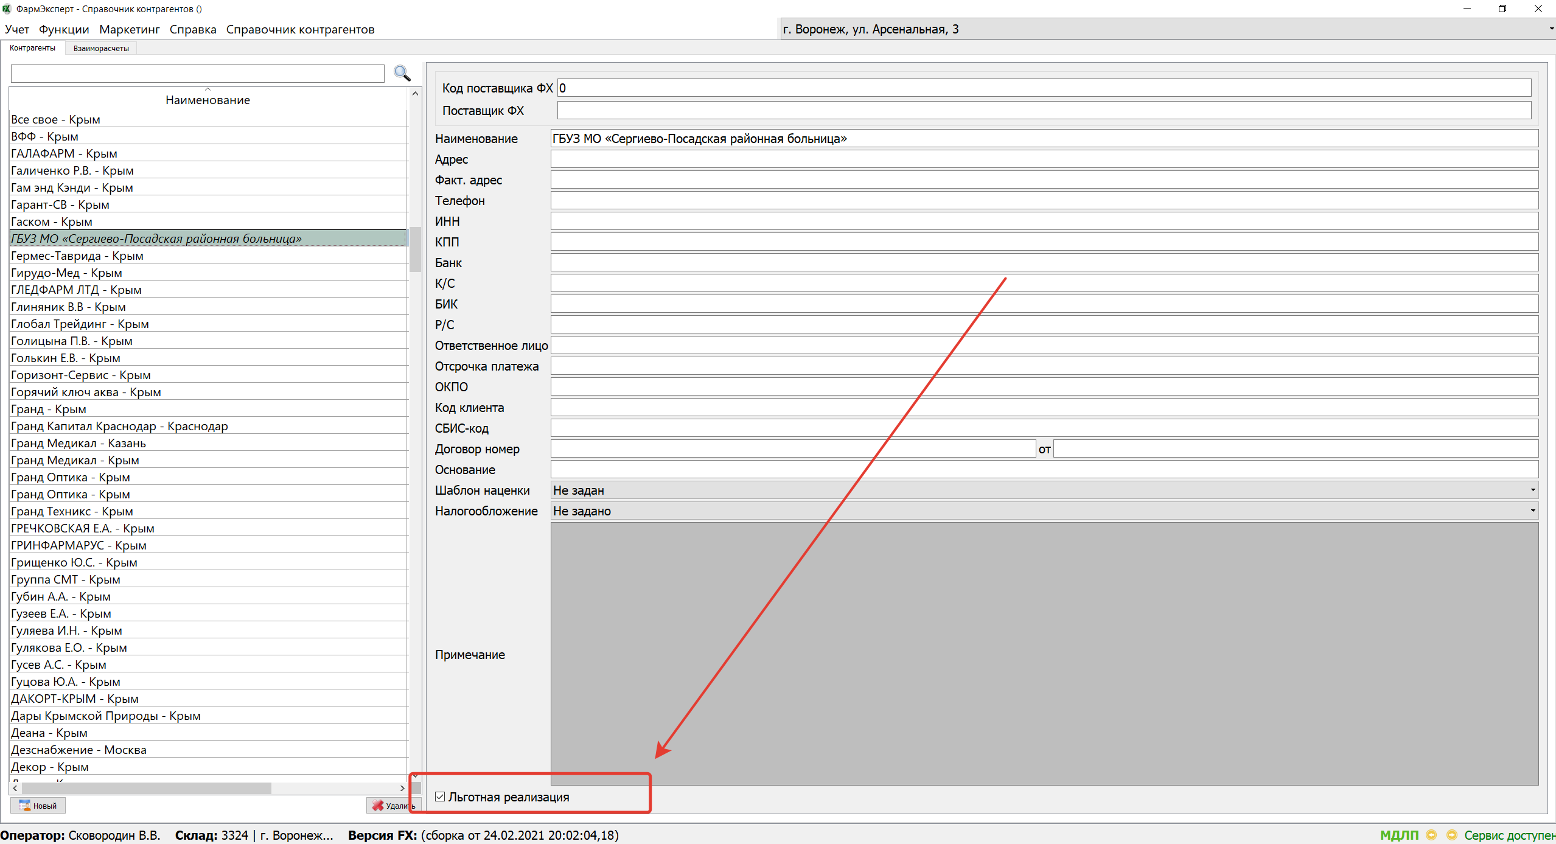Click the magnifier search icon

[402, 73]
